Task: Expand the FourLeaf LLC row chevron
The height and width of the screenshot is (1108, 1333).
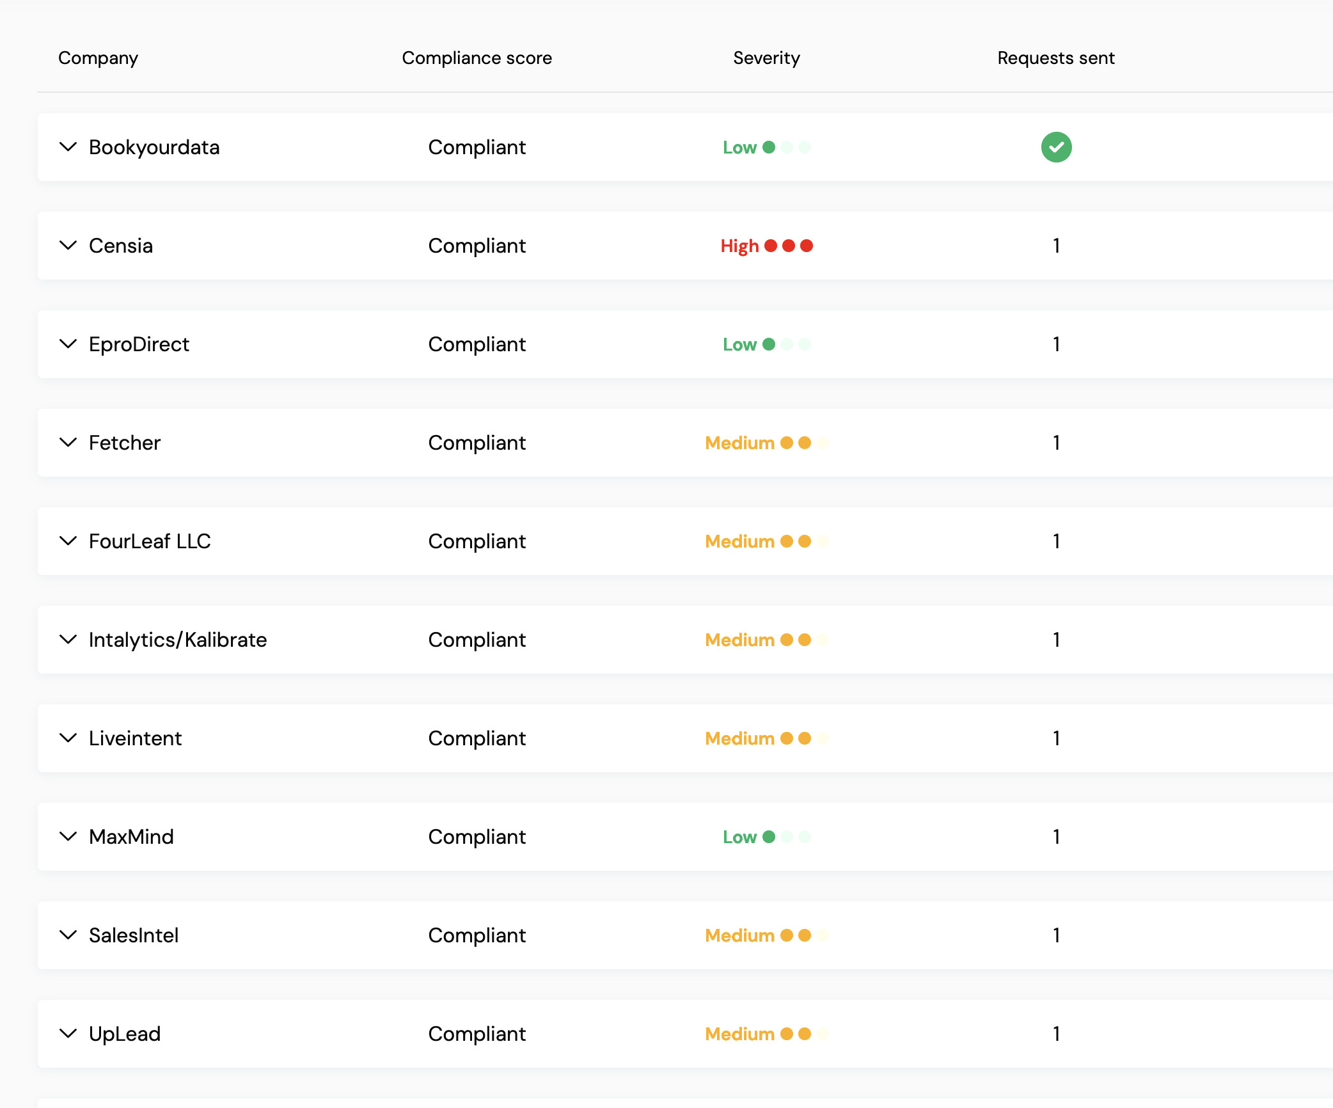Action: pos(68,541)
